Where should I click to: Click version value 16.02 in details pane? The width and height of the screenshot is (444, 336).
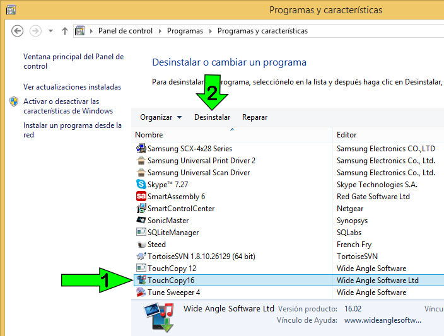point(353,308)
